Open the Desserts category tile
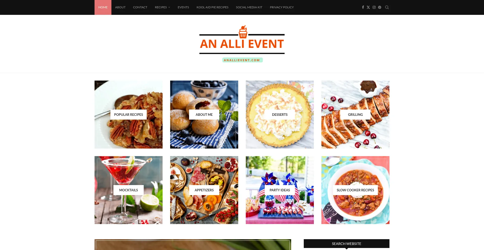Screen dimensions: 484x250 (x=280, y=115)
